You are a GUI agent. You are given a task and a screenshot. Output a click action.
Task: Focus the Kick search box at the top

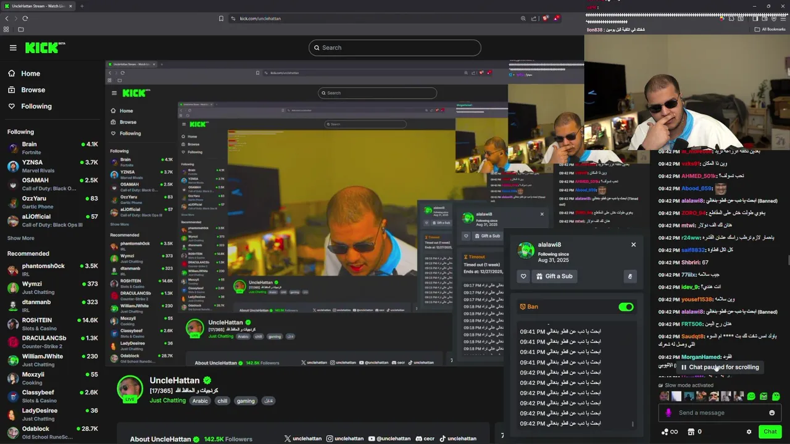[x=395, y=47]
